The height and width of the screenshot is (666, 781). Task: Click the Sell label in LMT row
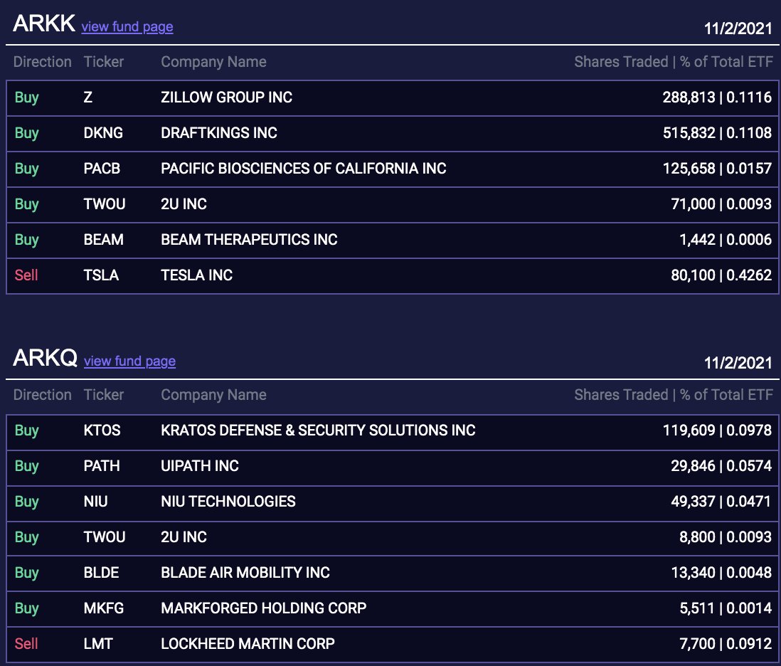(26, 643)
